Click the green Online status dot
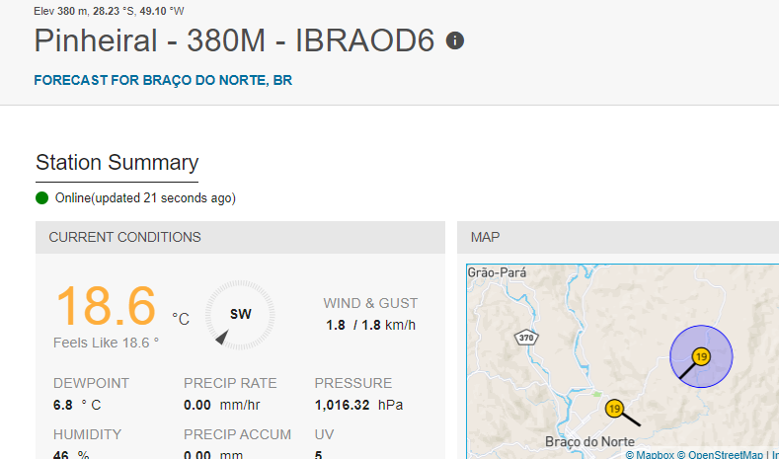 [x=41, y=198]
